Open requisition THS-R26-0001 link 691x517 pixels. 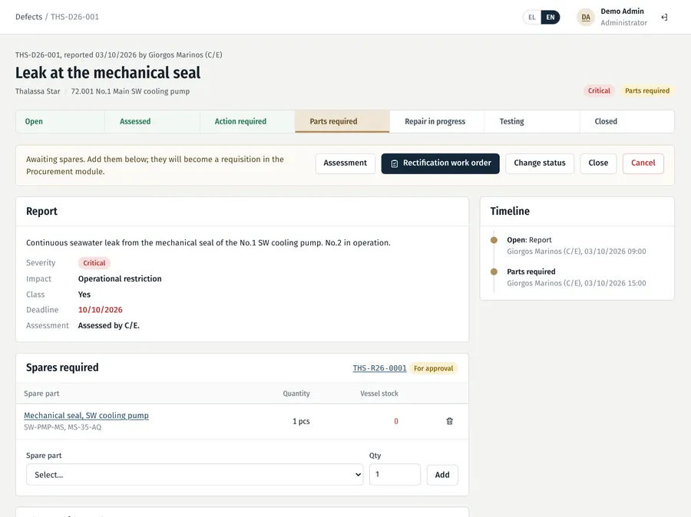[379, 368]
